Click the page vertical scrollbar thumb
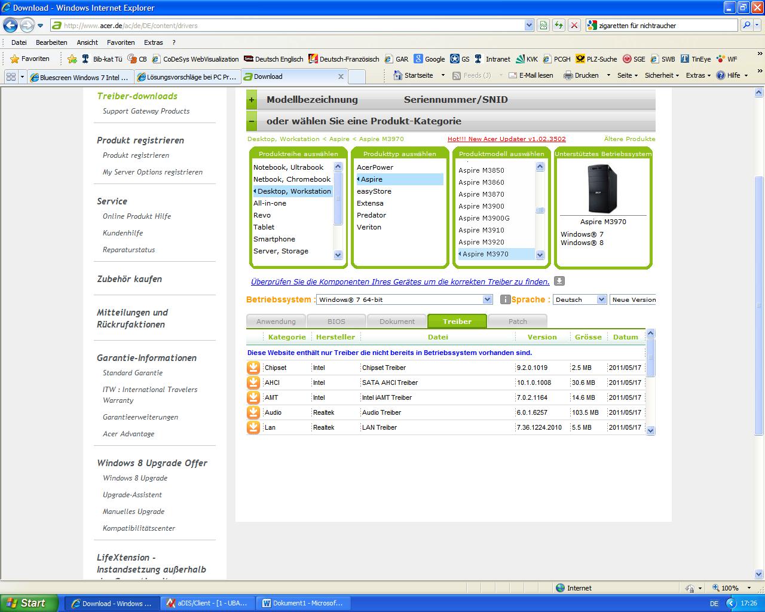 [759, 305]
